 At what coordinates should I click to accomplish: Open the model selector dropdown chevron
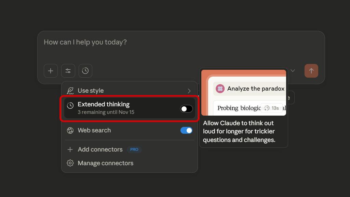coord(293,71)
